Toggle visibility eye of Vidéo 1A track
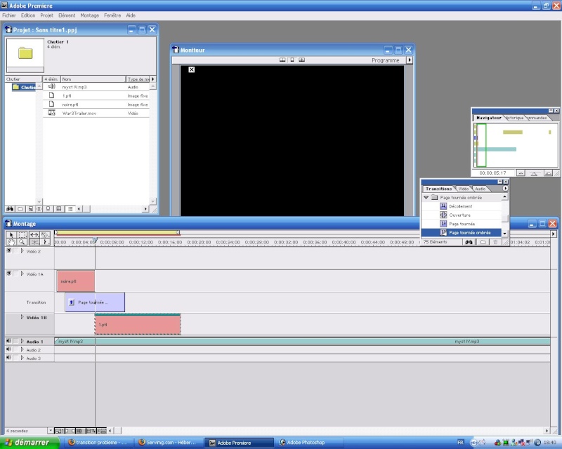 click(9, 273)
